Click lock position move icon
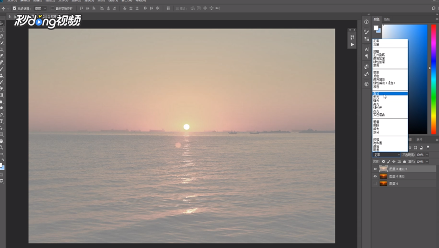 (x=394, y=162)
